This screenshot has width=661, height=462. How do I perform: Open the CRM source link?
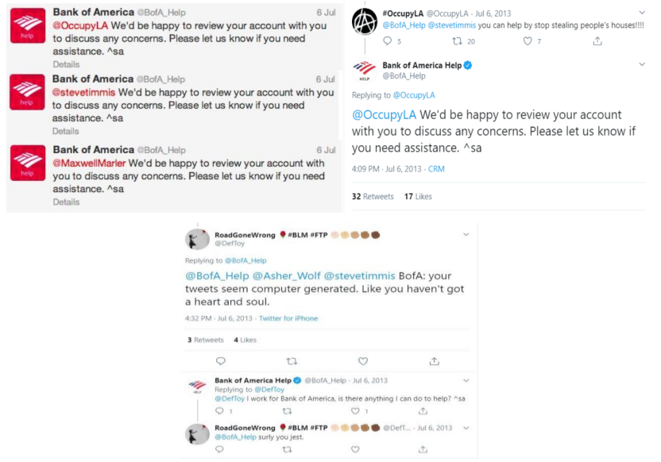coord(437,169)
